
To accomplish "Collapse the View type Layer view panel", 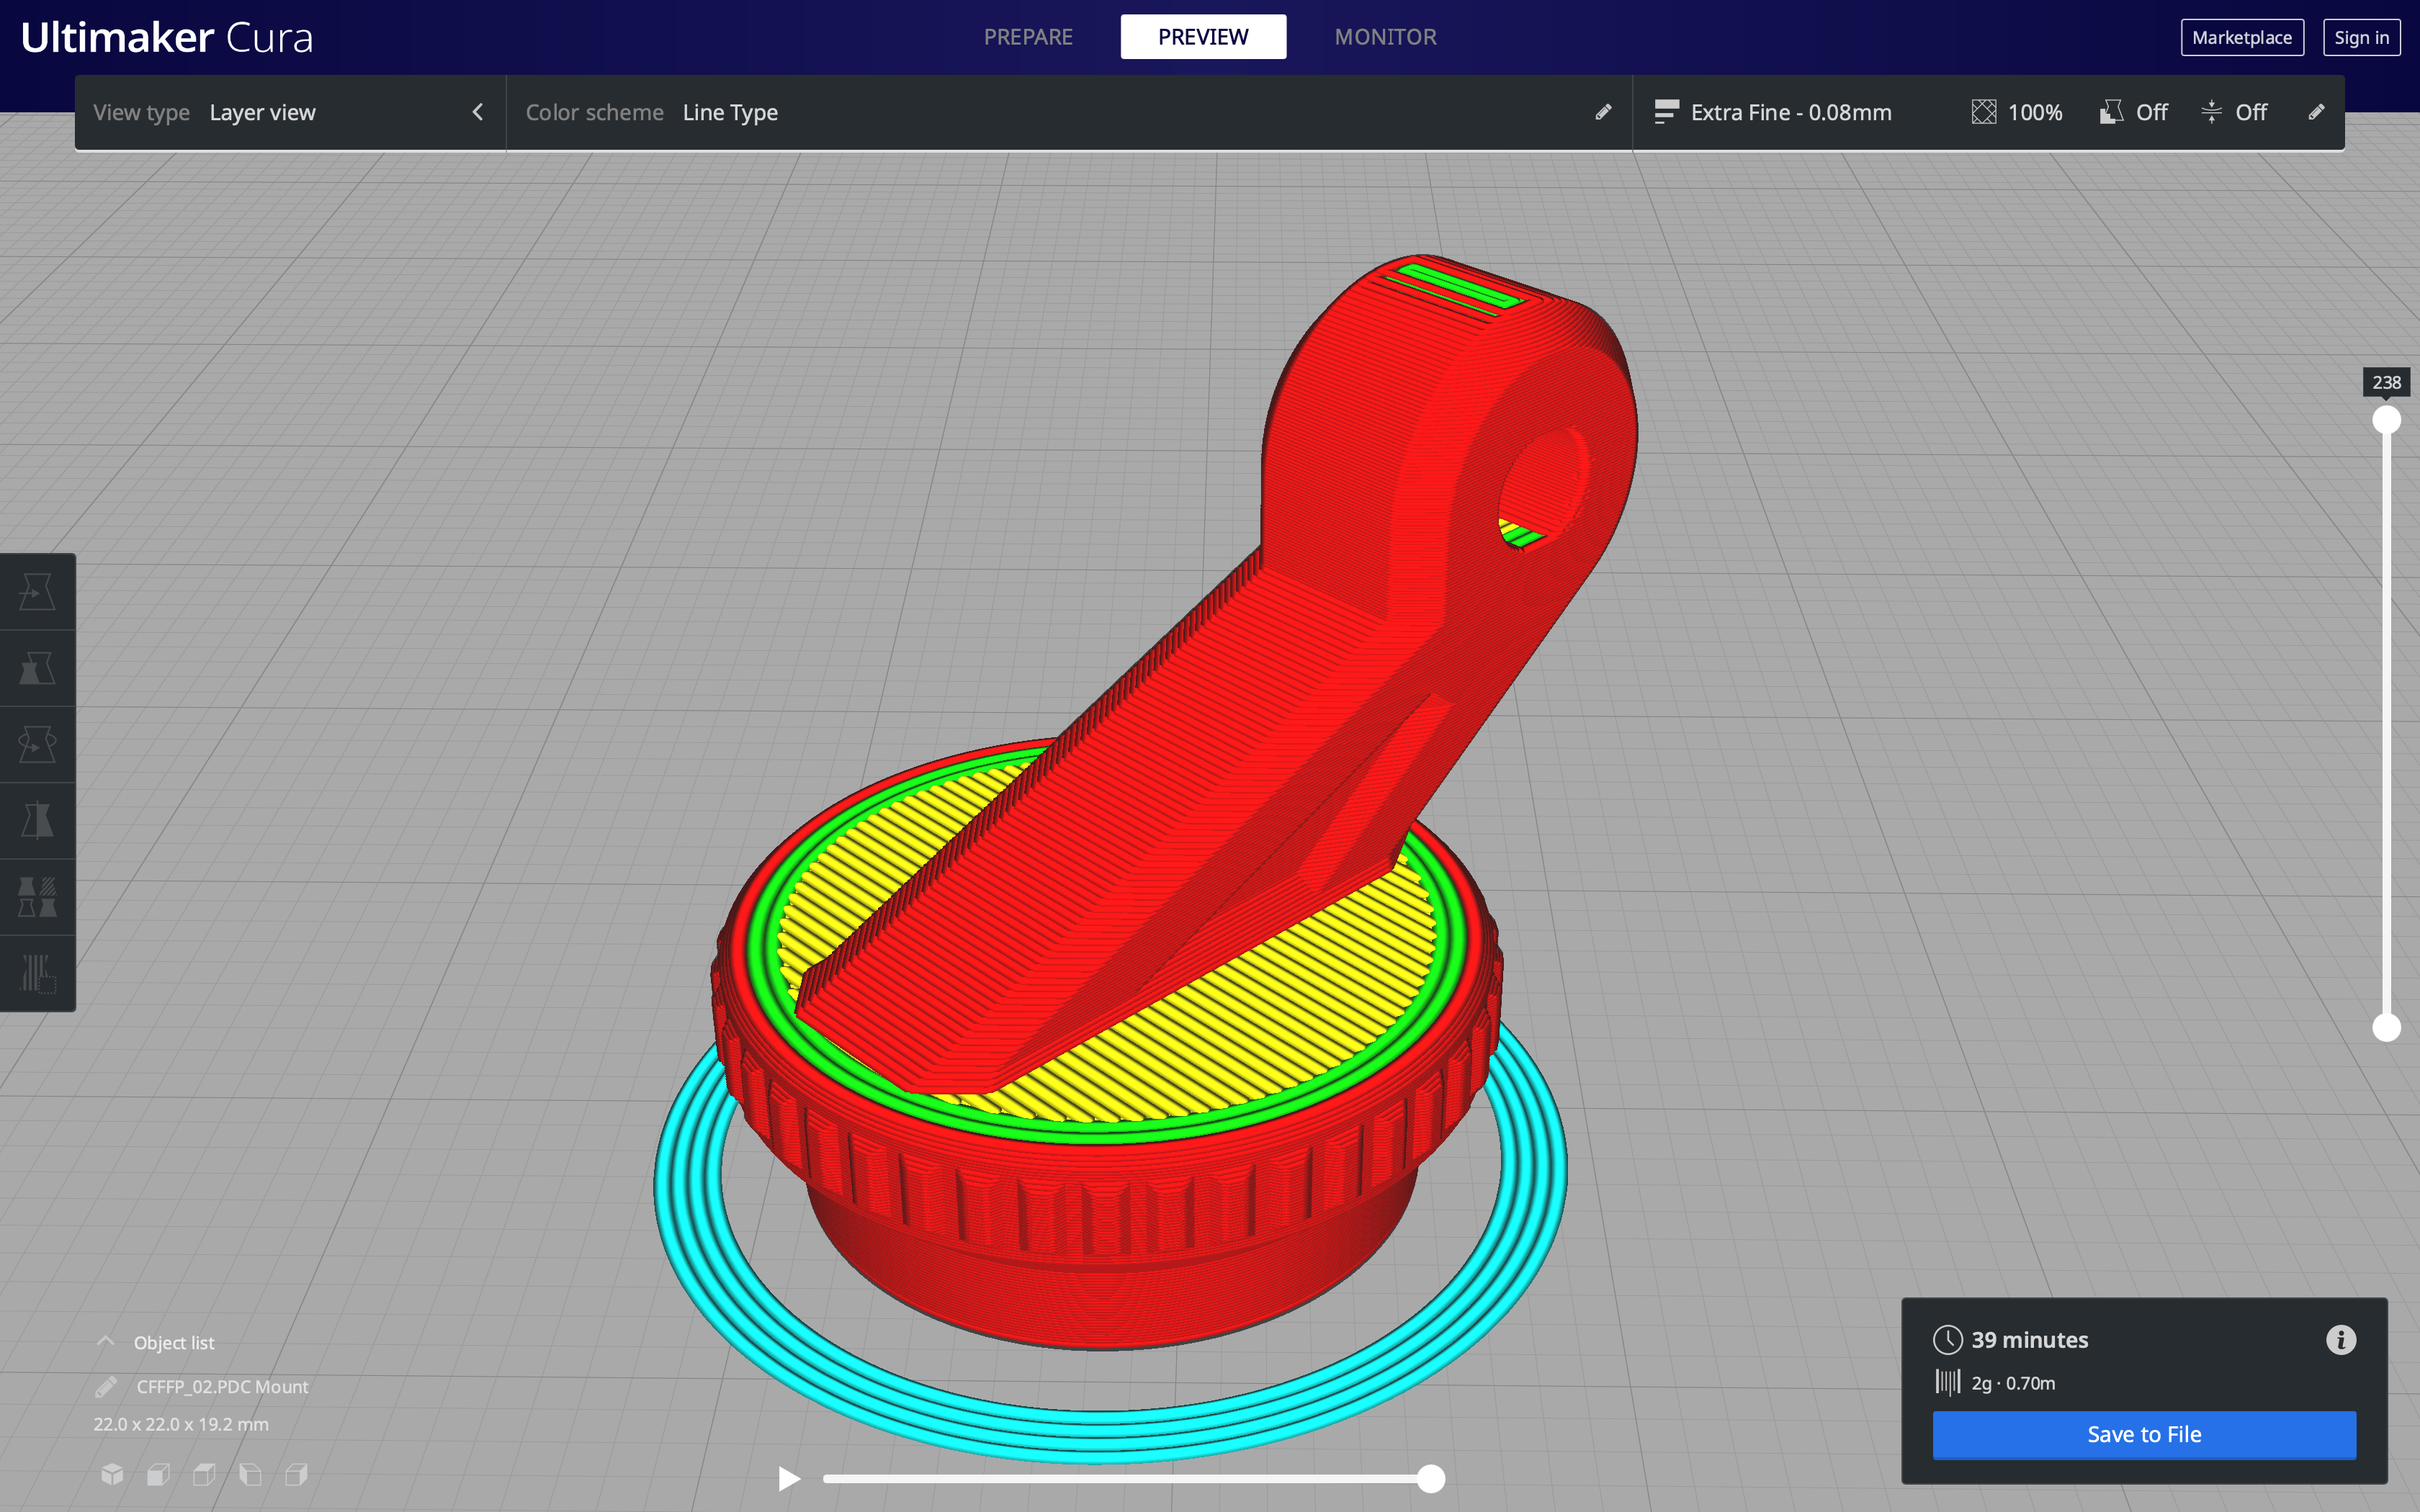I will pyautogui.click(x=477, y=112).
